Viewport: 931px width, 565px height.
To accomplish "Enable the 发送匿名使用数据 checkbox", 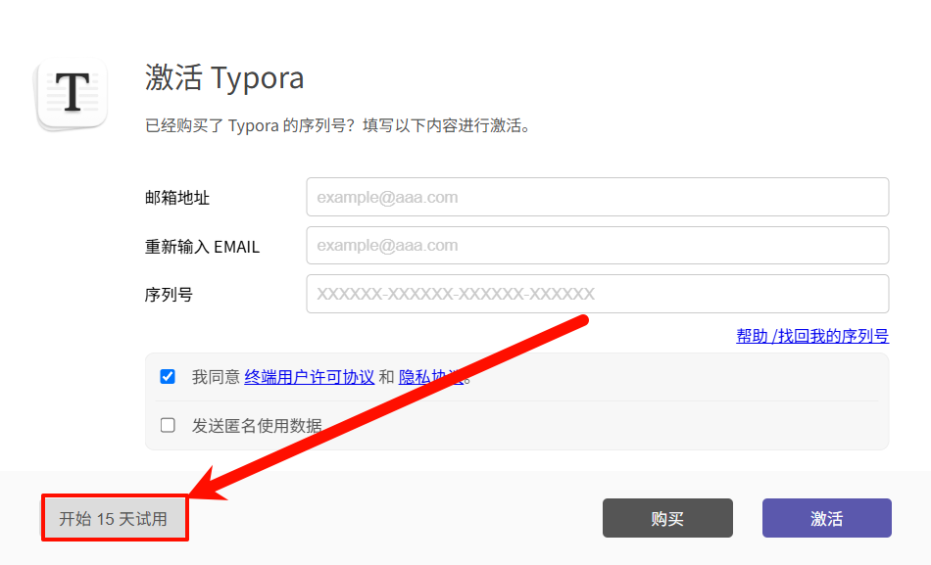I will (x=168, y=425).
